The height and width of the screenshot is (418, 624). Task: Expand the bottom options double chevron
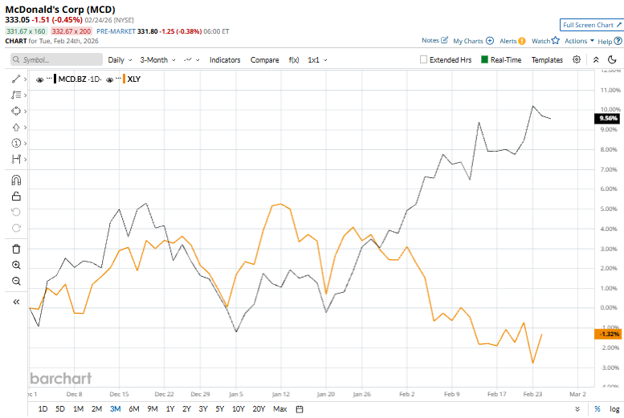(x=577, y=409)
